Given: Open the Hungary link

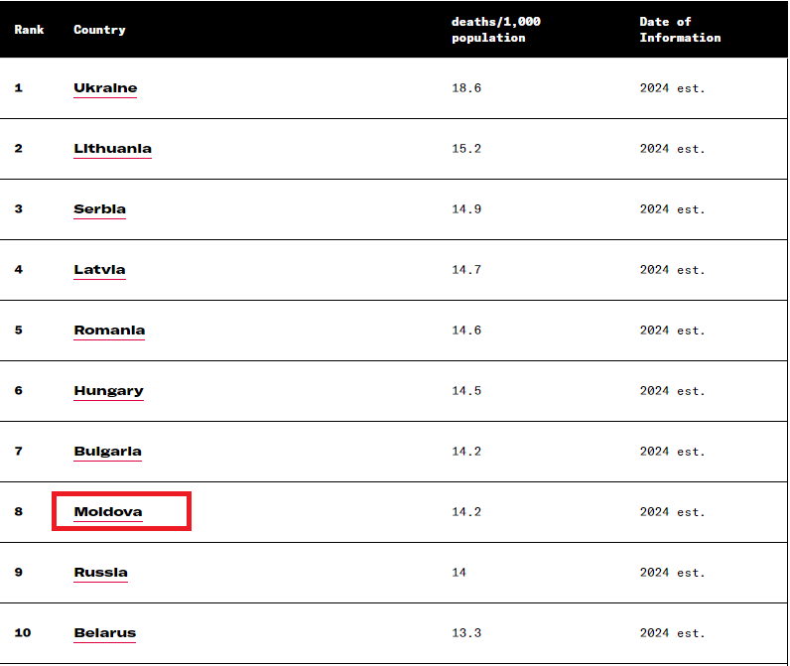Looking at the screenshot, I should (108, 391).
